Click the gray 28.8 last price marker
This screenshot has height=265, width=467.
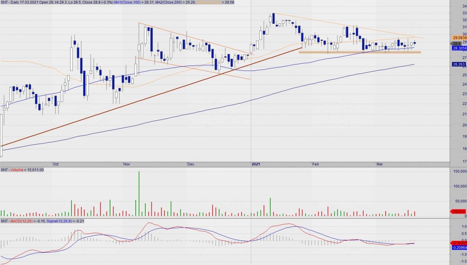pyautogui.click(x=457, y=44)
